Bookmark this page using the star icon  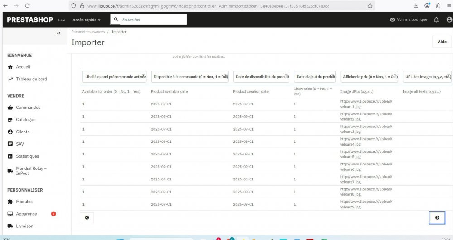coord(370,6)
